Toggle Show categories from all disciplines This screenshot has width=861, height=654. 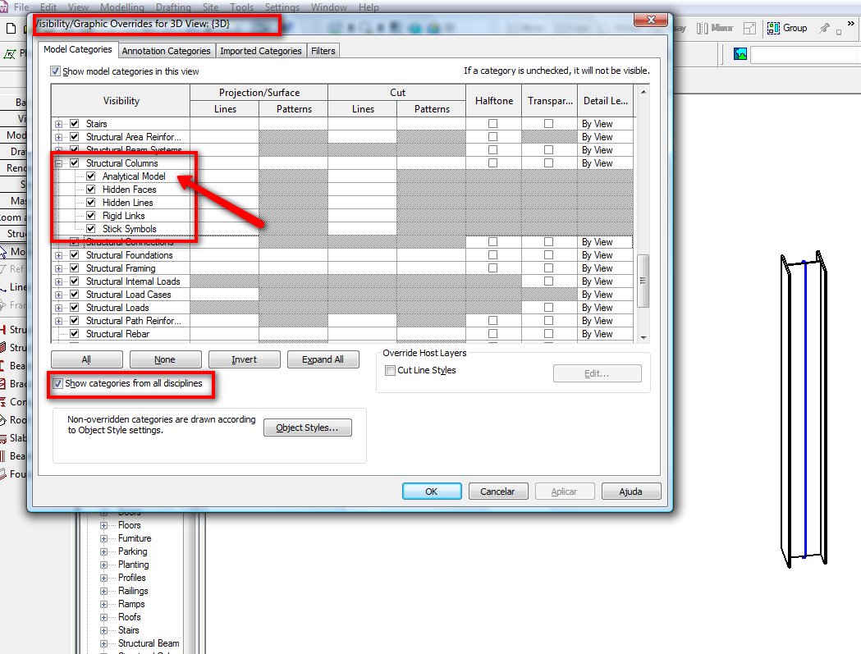[57, 383]
